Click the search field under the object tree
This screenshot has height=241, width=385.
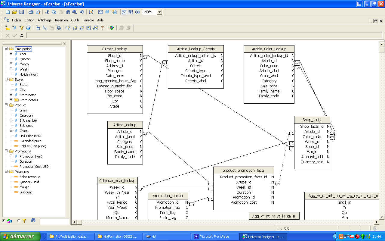pyautogui.click(x=54, y=221)
